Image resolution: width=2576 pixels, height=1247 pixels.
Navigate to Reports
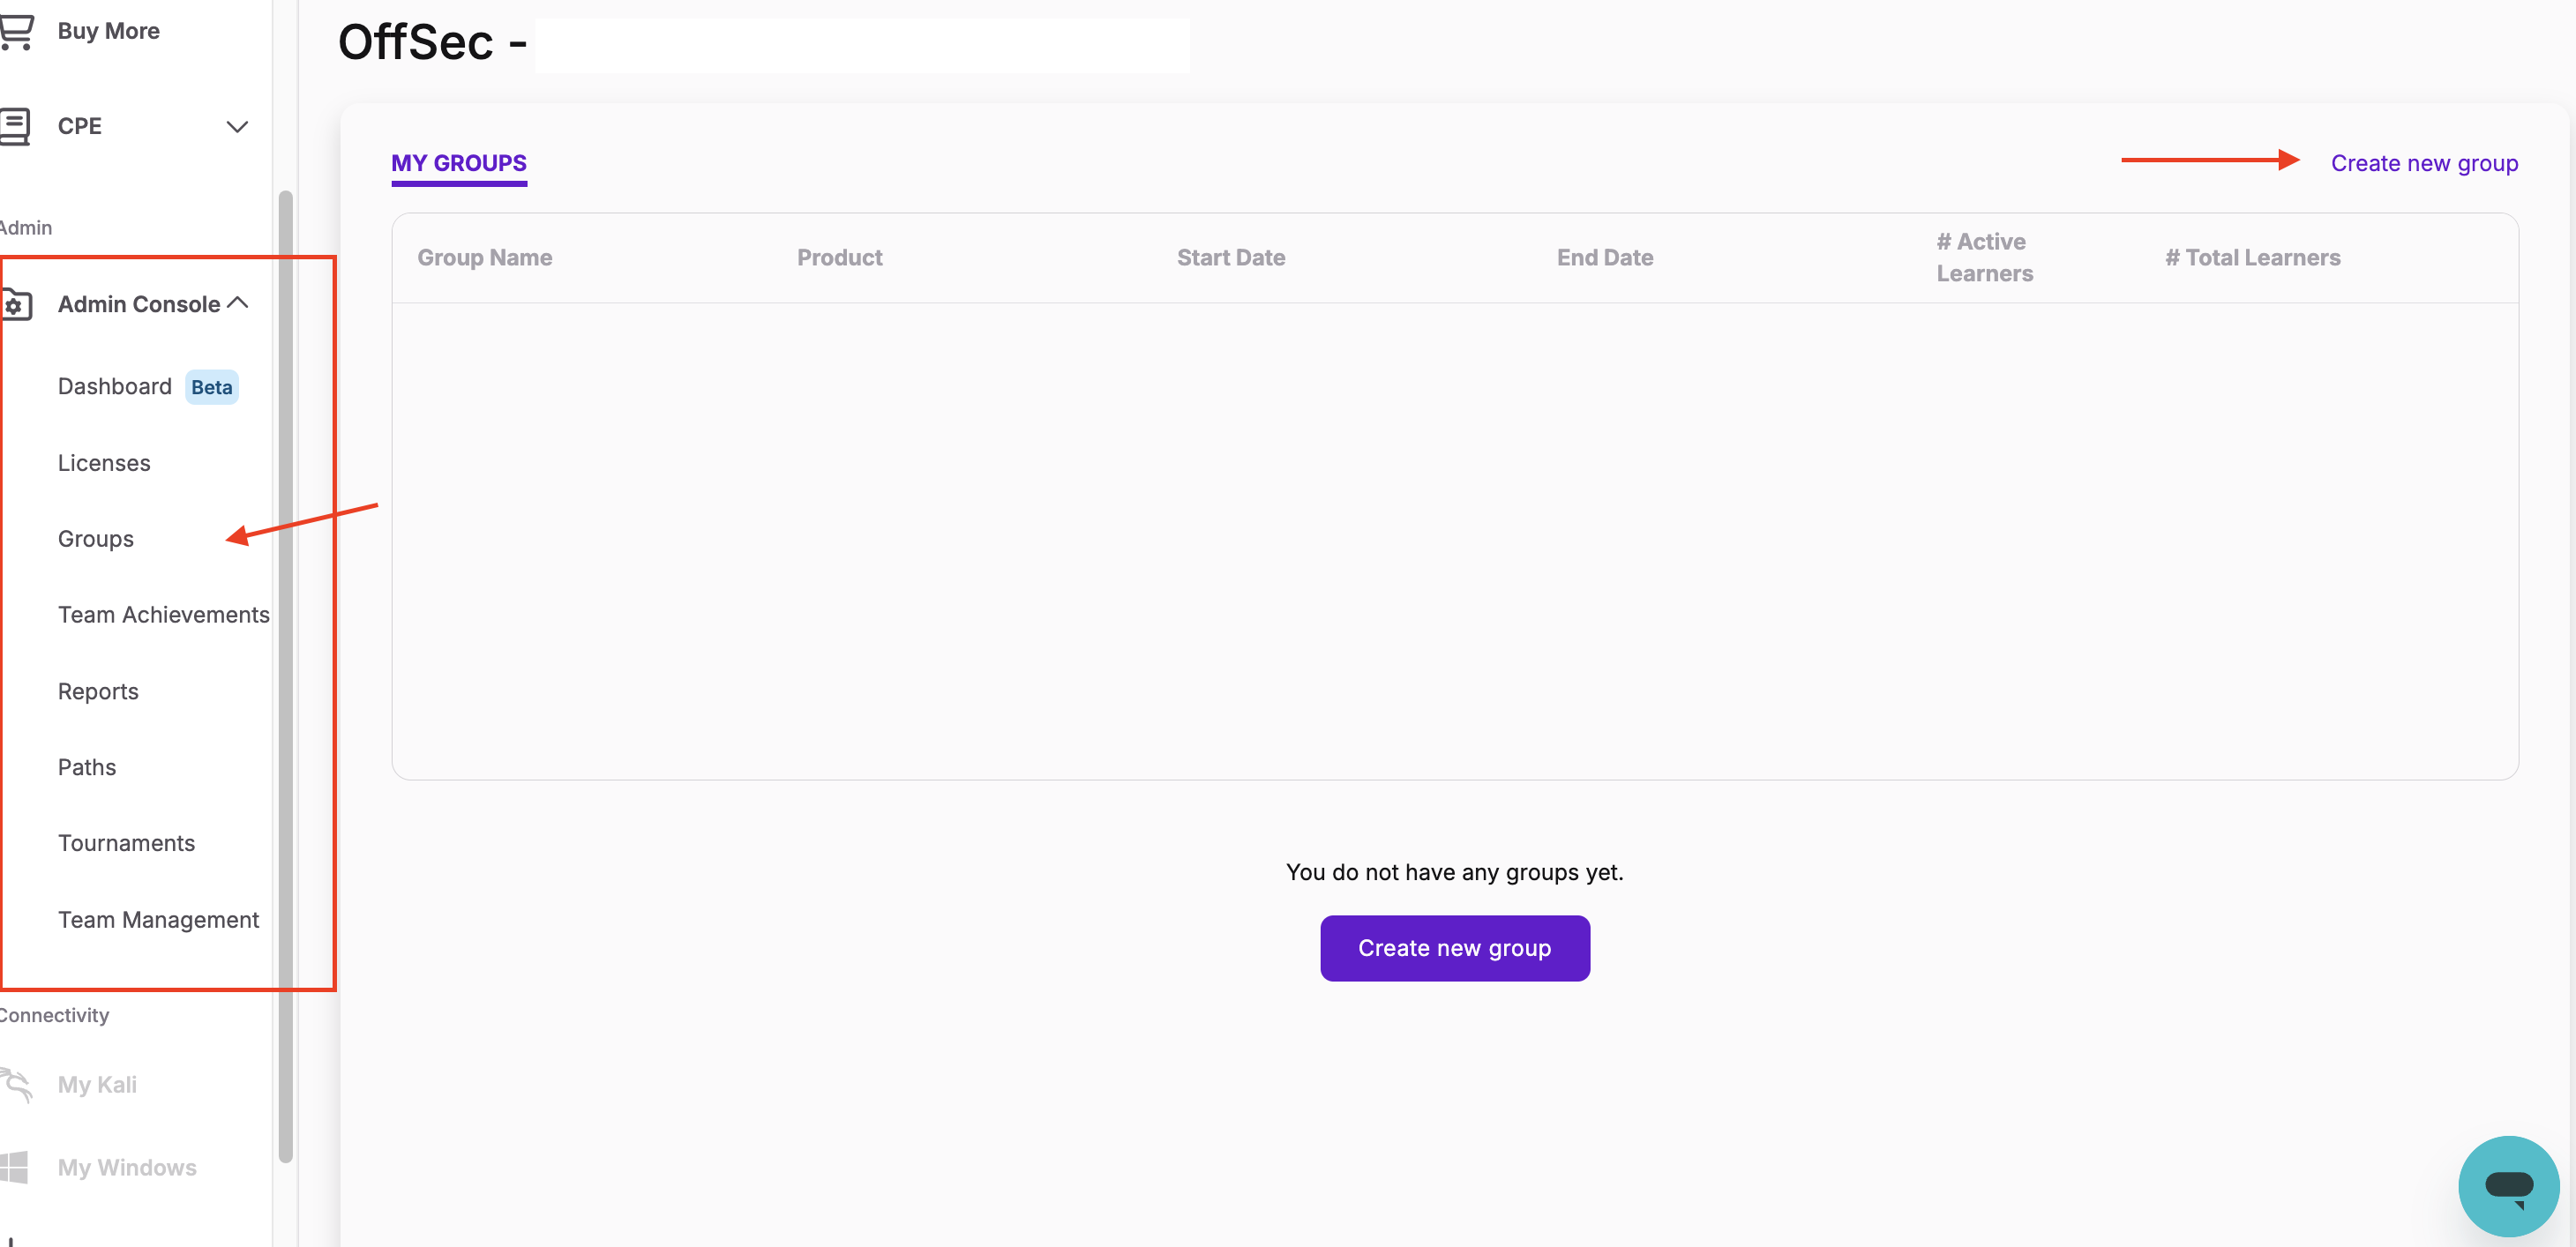coord(98,692)
